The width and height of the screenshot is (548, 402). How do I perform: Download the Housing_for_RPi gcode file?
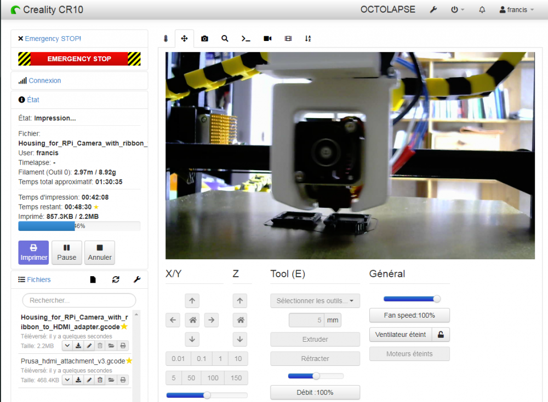click(78, 346)
